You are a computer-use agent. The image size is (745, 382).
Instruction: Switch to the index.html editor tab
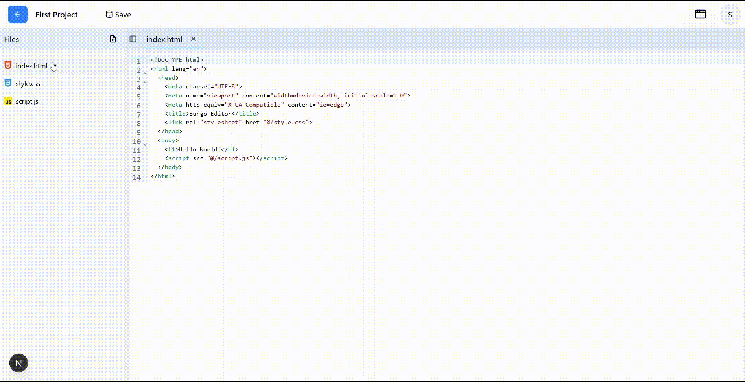click(x=164, y=39)
